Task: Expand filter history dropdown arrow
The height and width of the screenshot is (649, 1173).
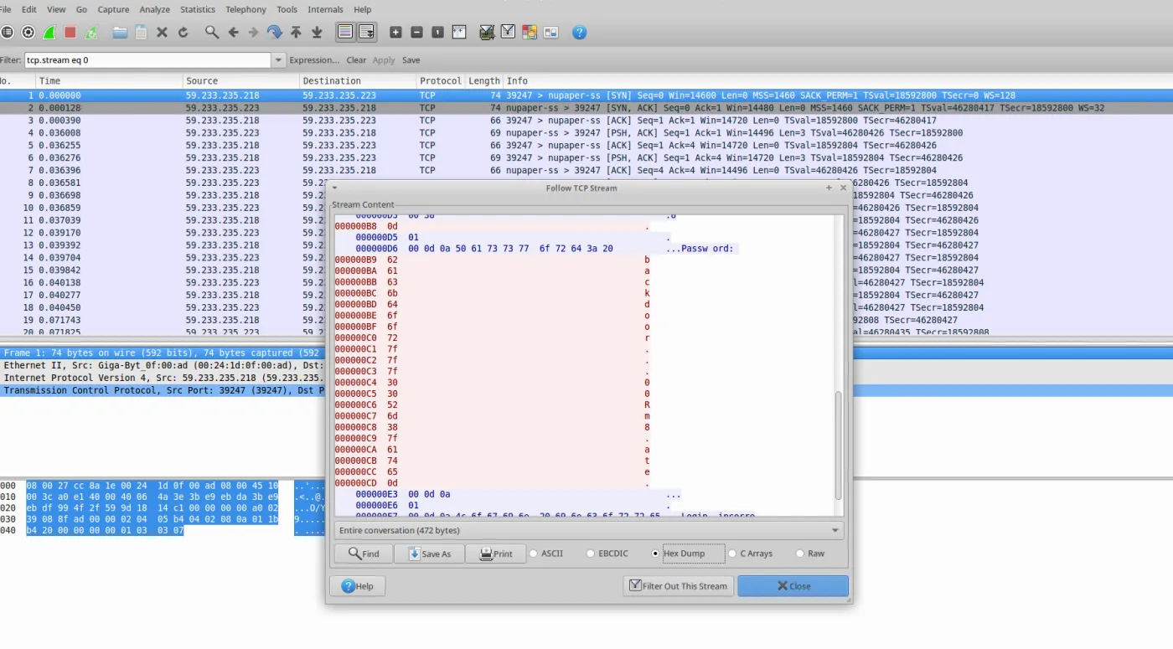Action: 279,60
